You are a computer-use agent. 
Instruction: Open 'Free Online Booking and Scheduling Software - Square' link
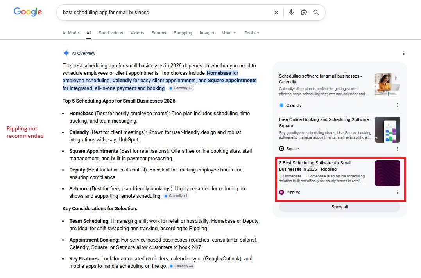pyautogui.click(x=325, y=122)
